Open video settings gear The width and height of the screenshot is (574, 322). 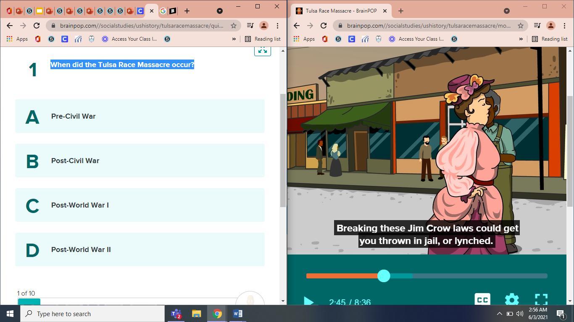coord(512,299)
